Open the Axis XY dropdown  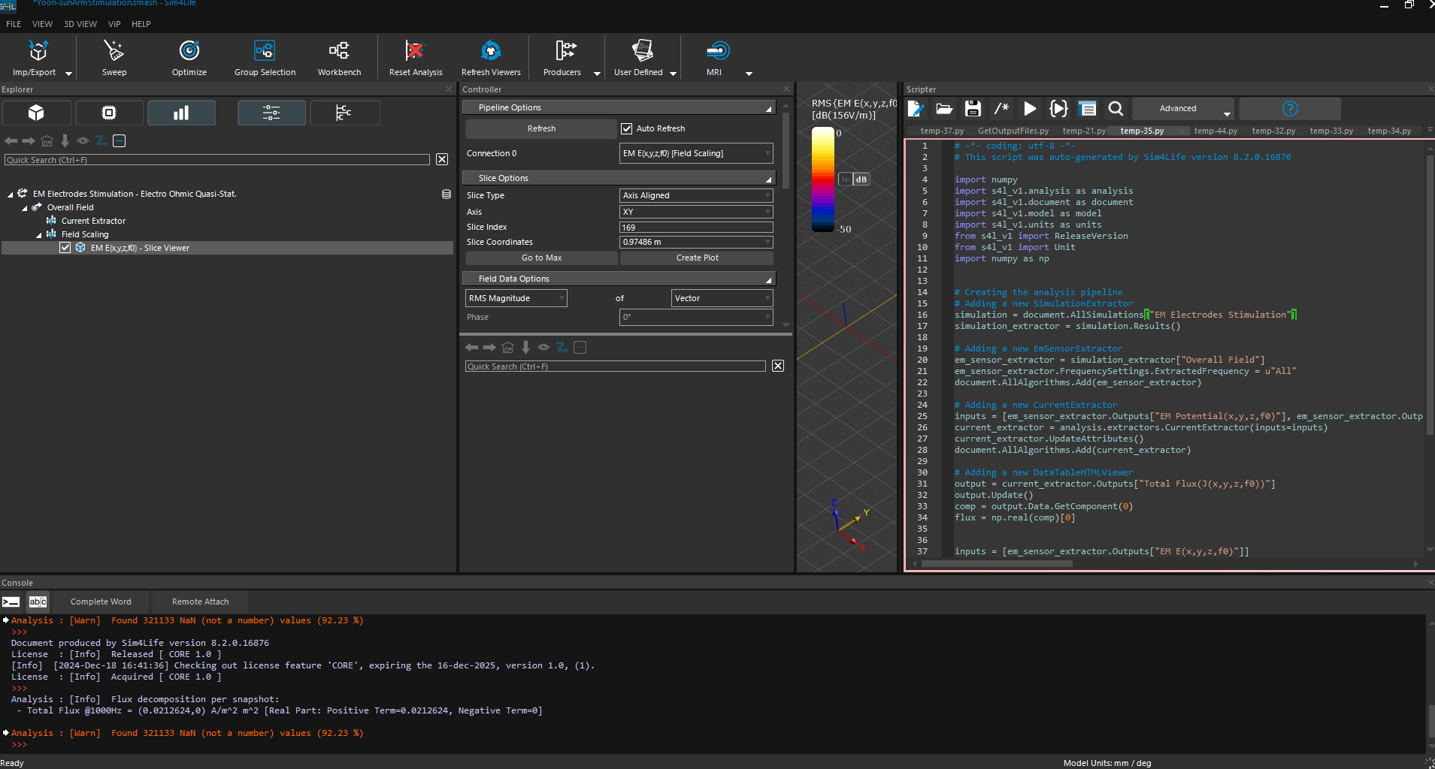click(696, 212)
